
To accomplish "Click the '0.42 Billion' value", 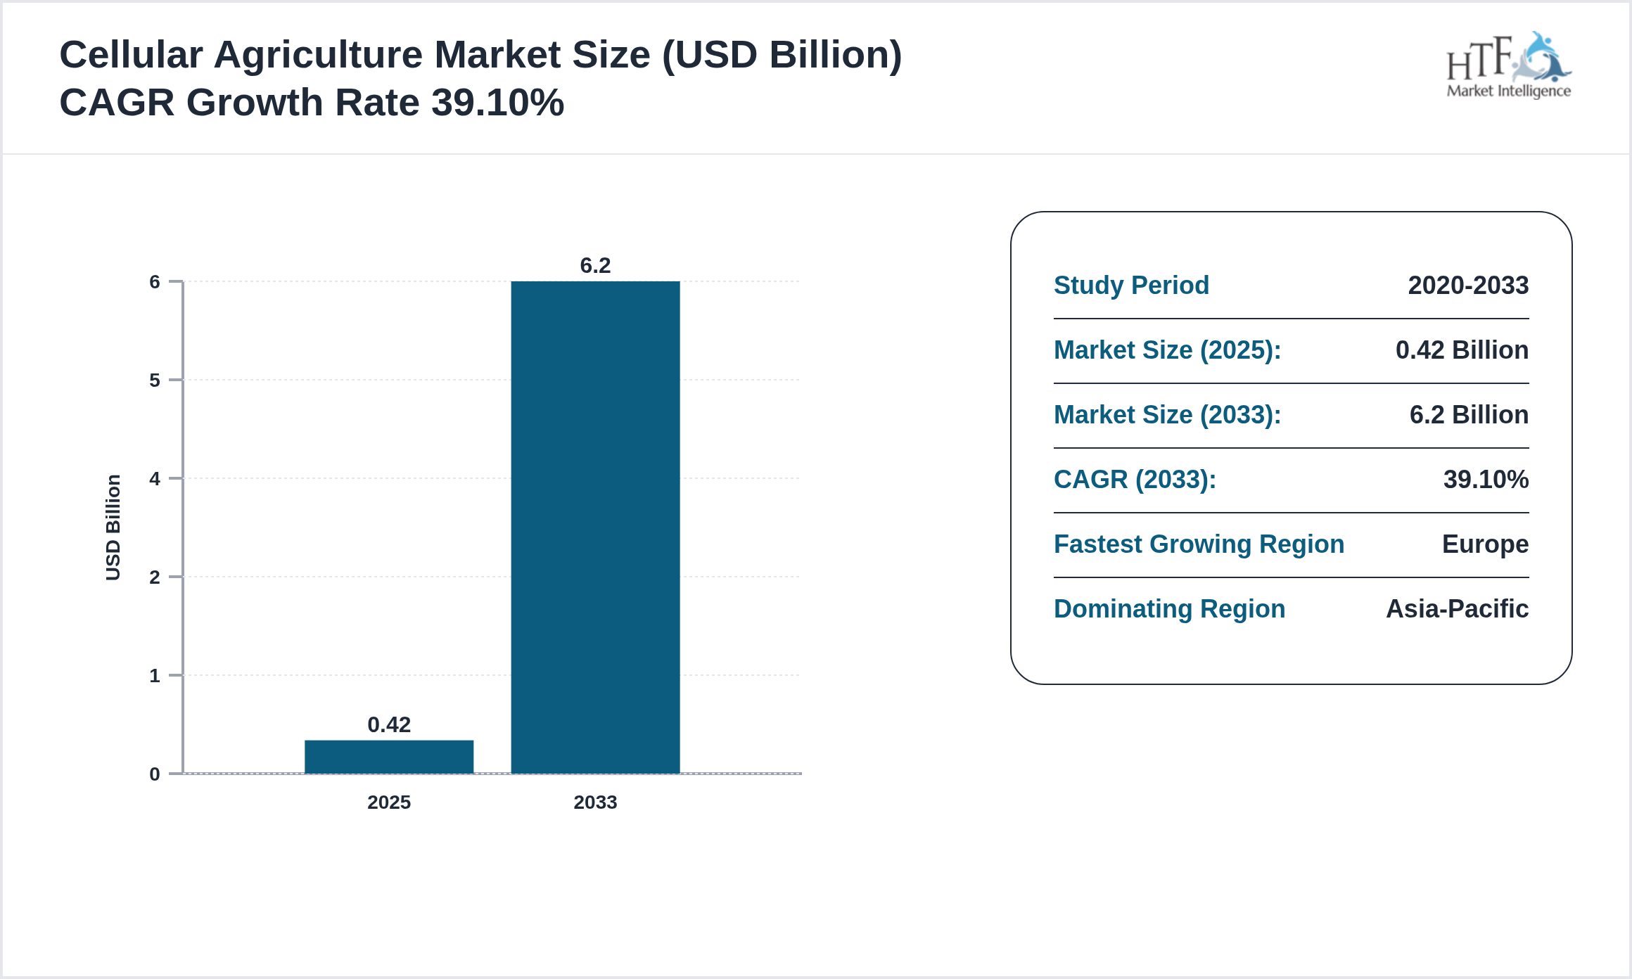I will coord(1462,350).
